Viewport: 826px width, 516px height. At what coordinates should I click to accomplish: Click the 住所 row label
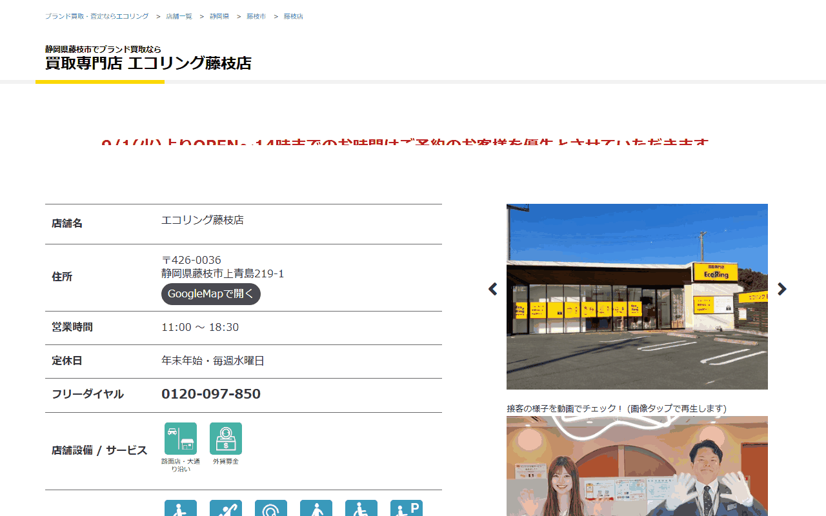[x=62, y=277]
